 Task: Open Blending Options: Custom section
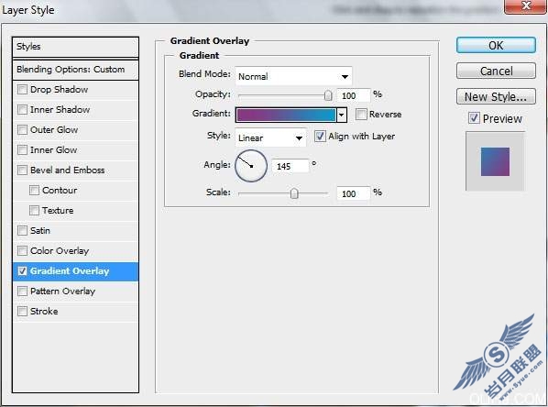point(75,70)
